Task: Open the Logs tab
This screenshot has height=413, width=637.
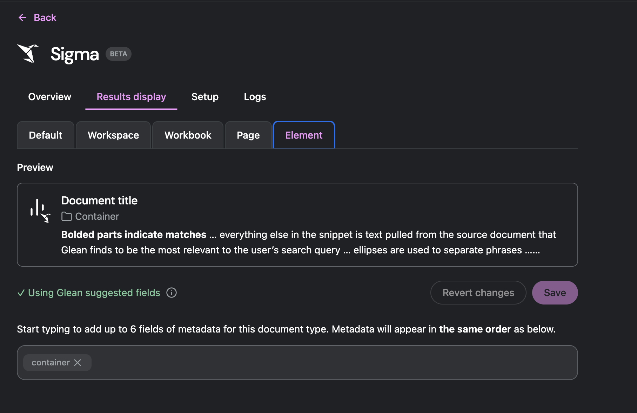Action: (255, 97)
